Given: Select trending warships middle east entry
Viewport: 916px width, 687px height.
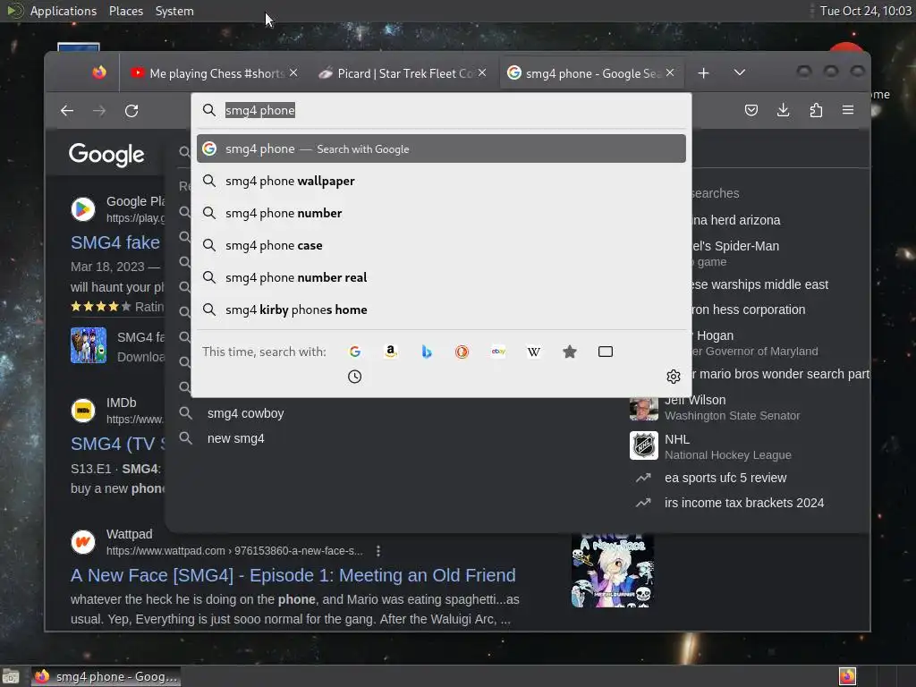Looking at the screenshot, I should point(760,284).
